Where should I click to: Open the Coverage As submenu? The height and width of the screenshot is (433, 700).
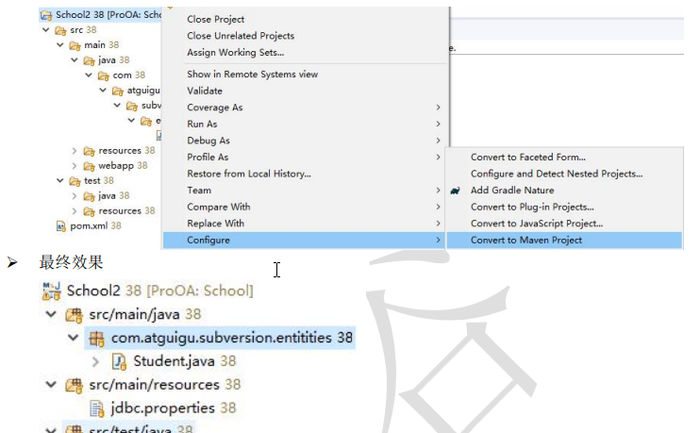[305, 108]
